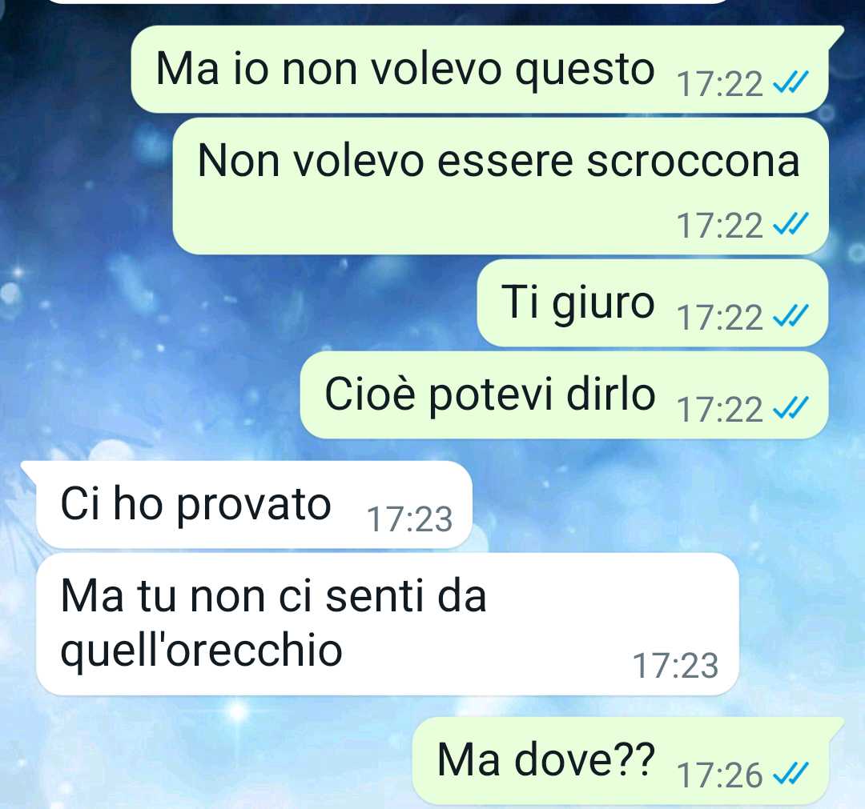Screen dimensions: 865x809
Task: Tap the 'Ti giuro' message bubble
Action: [653, 303]
